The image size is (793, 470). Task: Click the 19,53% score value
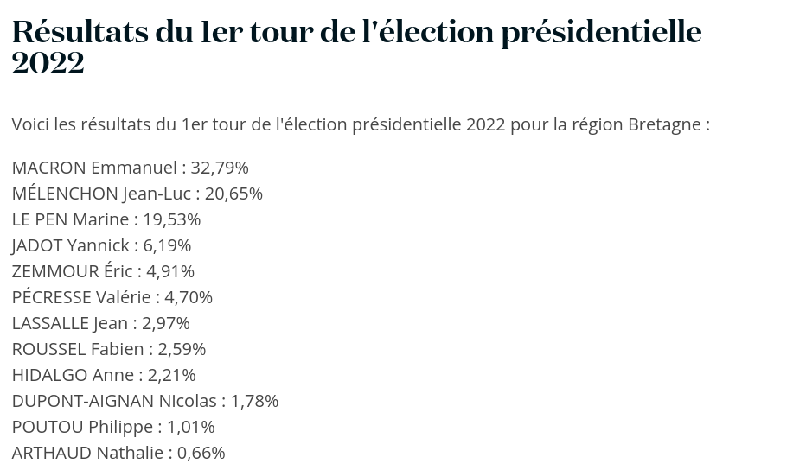click(x=172, y=219)
